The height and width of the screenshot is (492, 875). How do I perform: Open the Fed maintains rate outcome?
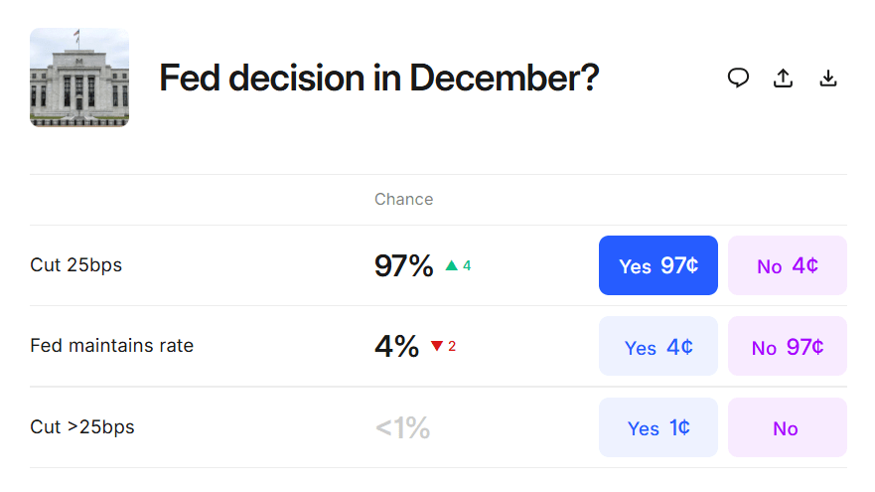pos(112,346)
